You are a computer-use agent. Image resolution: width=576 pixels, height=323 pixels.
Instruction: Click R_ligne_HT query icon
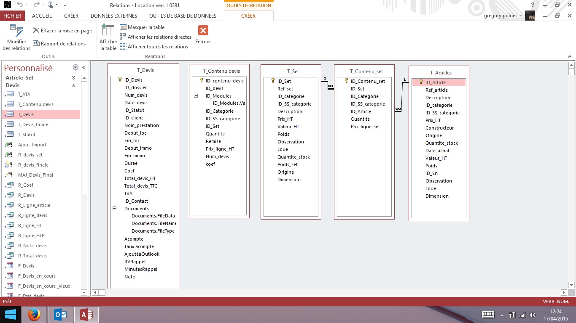pyautogui.click(x=9, y=225)
